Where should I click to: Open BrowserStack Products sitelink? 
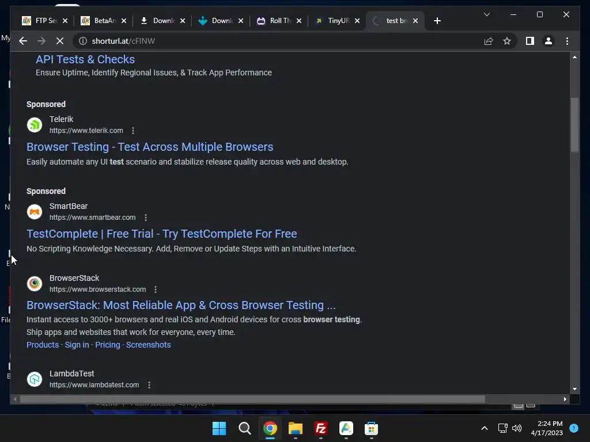[43, 345]
